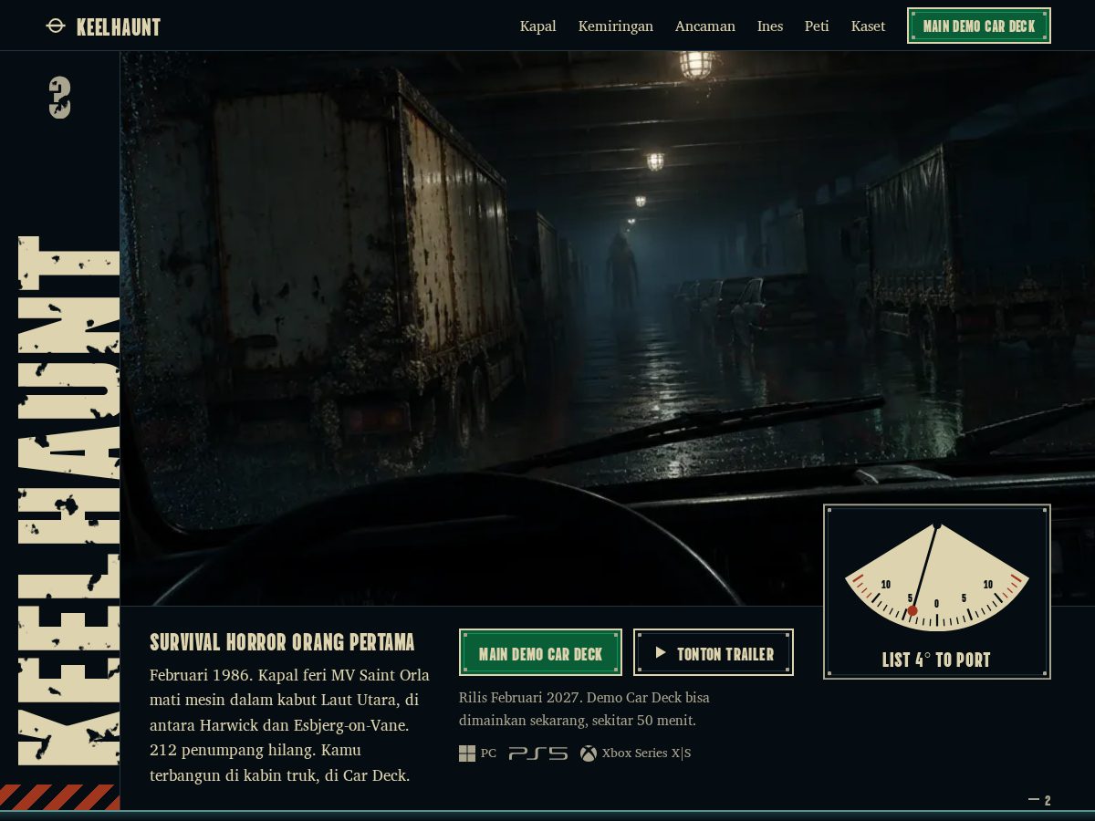
Task: Click the inclinometer list gauge dial
Action: (x=937, y=577)
